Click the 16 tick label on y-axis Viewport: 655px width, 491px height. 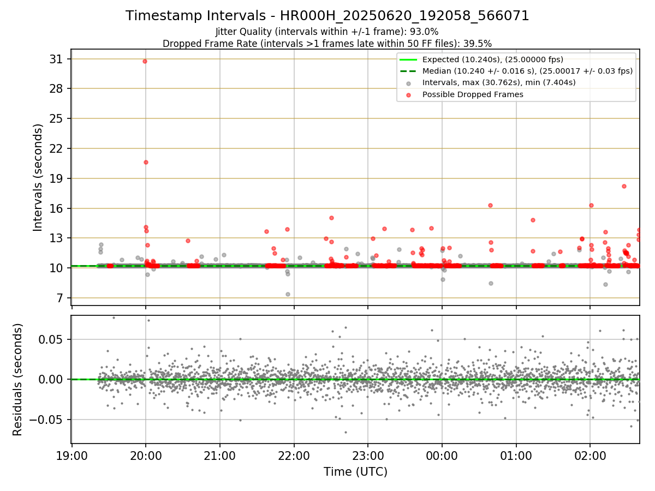(x=56, y=208)
